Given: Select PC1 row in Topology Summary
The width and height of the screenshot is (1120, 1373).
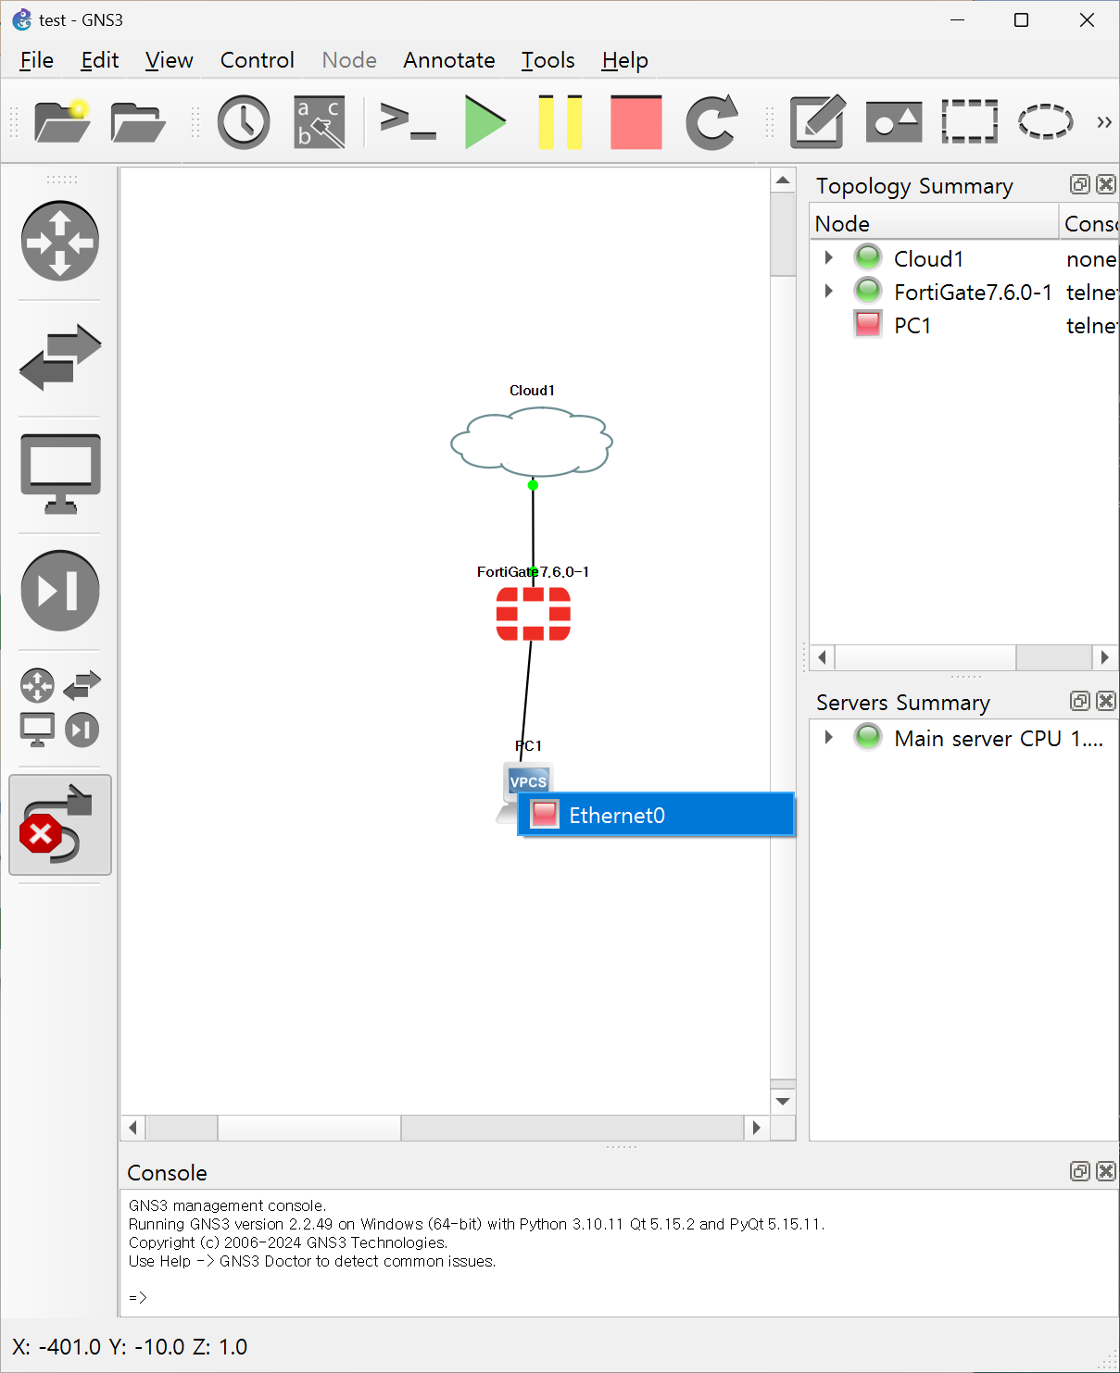Looking at the screenshot, I should (964, 325).
